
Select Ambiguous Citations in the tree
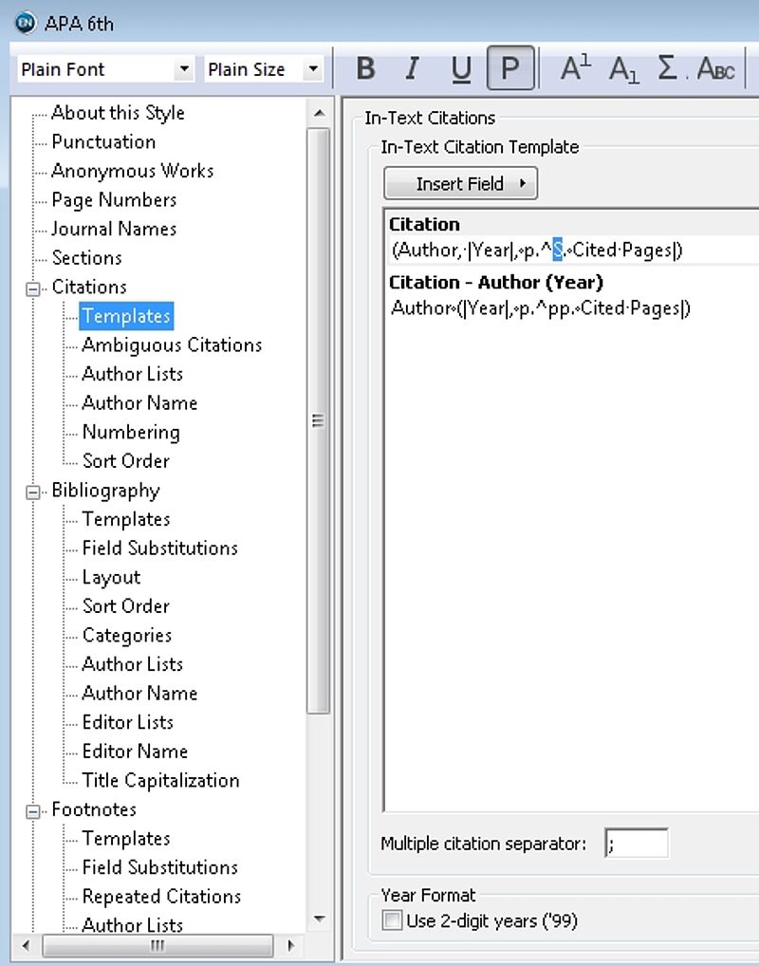pos(172,345)
